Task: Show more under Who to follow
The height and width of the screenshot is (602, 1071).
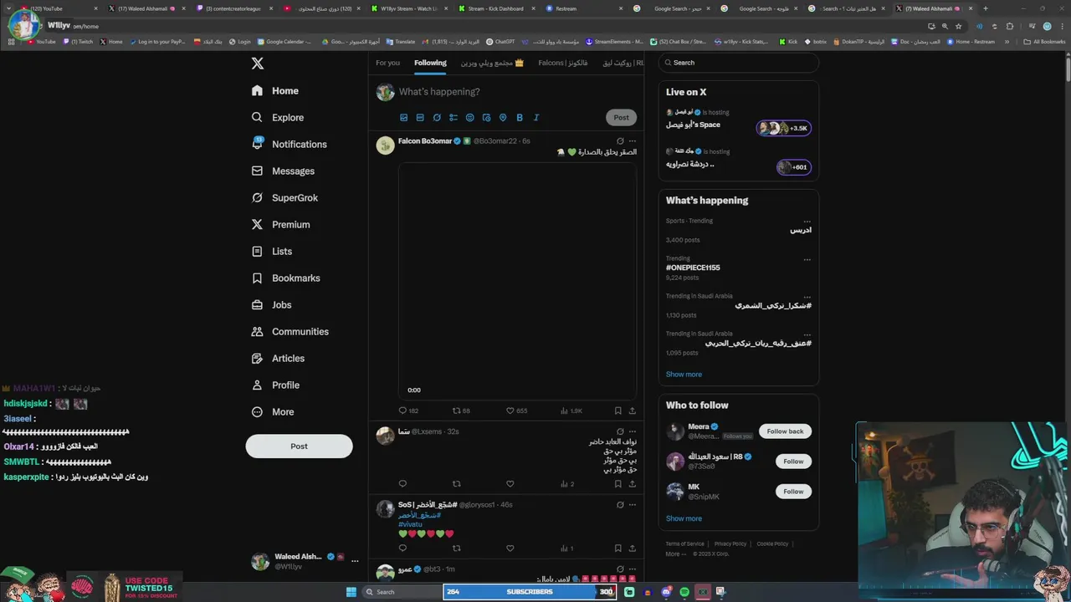Action: pos(684,518)
